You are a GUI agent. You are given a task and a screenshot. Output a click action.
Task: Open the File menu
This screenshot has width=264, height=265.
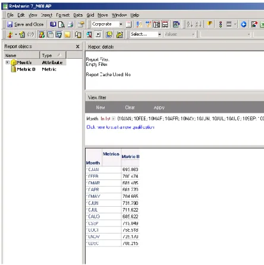tap(10, 15)
